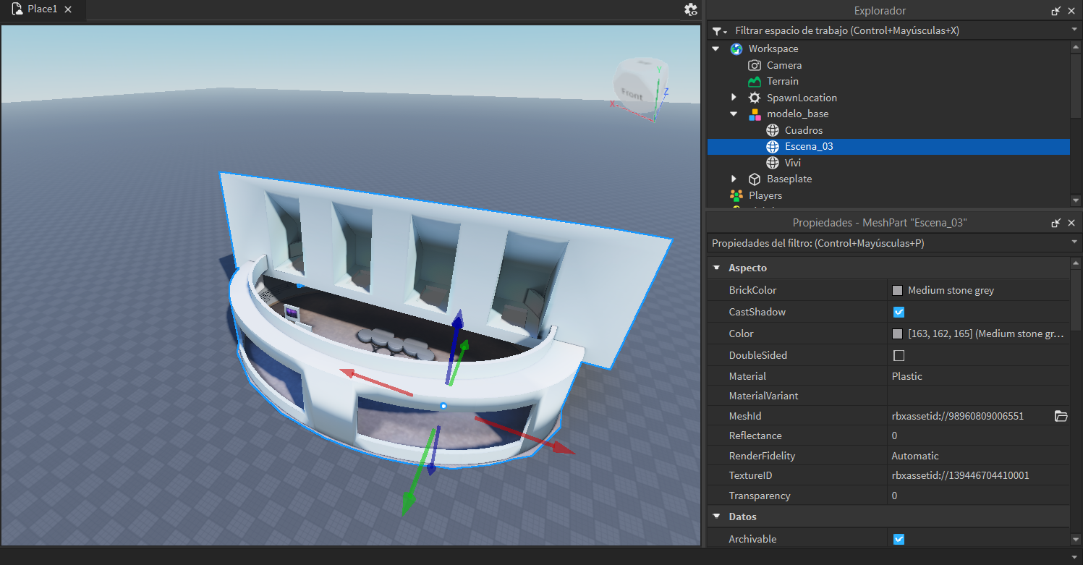
Task: Switch to the Place1 tab
Action: click(42, 9)
